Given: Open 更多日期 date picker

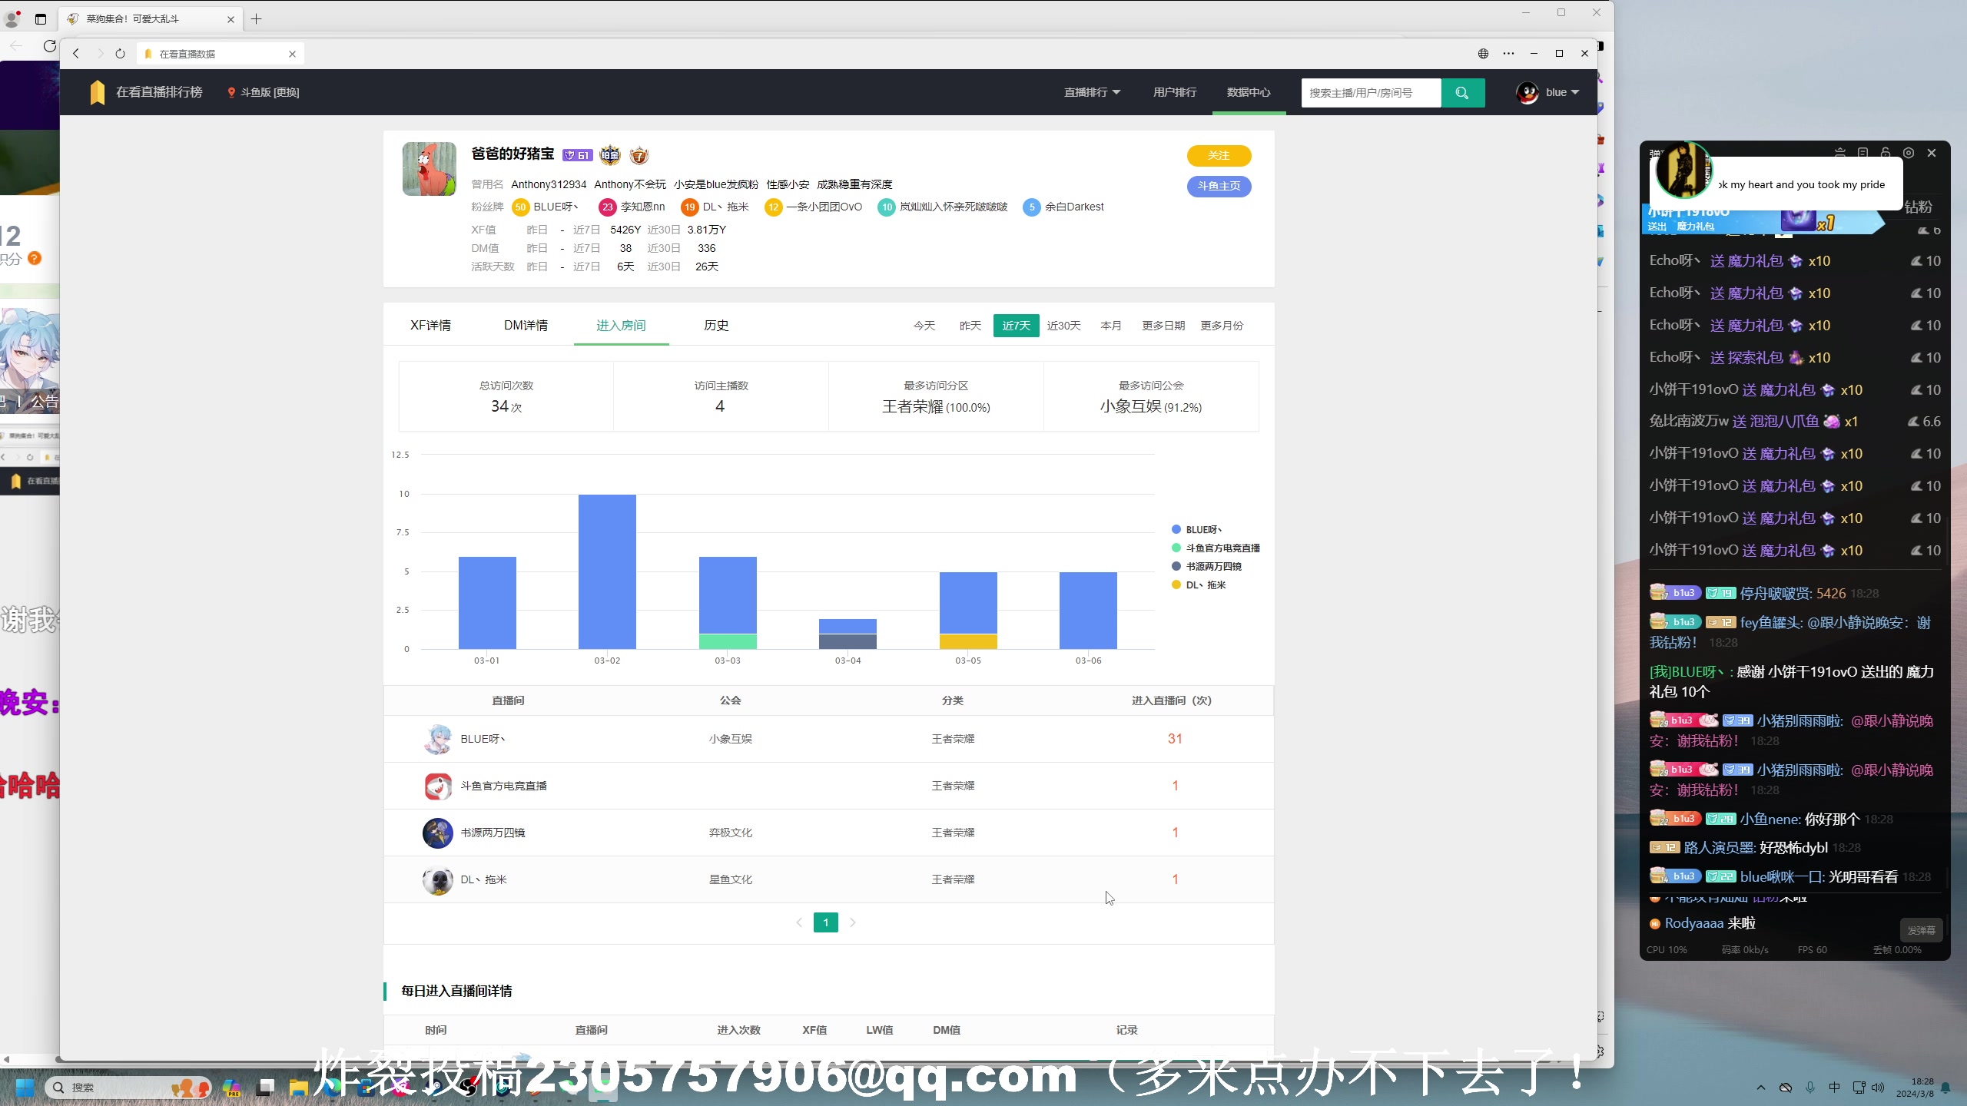Looking at the screenshot, I should pos(1163,326).
